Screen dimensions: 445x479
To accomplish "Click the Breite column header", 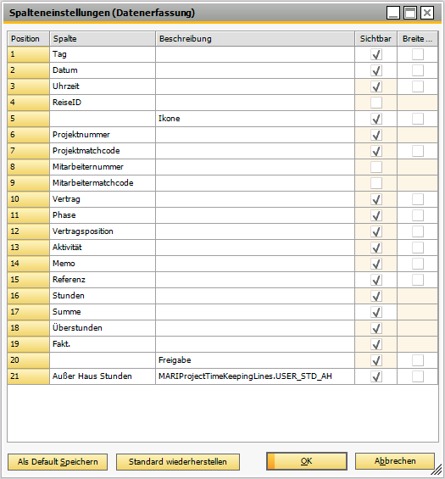I will [418, 39].
